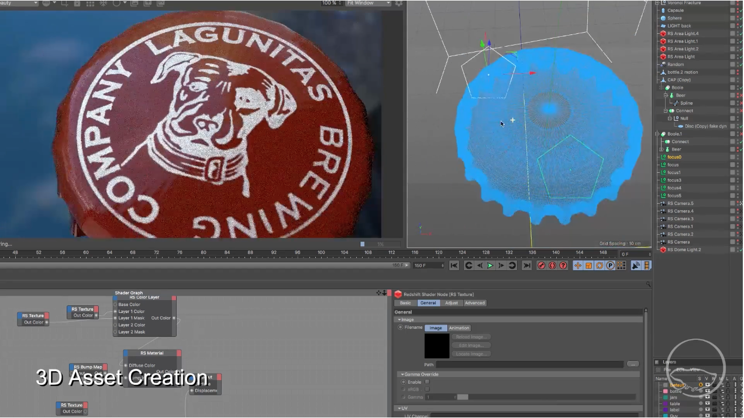744x418 pixels.
Task: Open the Fit Window zoom dropdown
Action: [368, 3]
